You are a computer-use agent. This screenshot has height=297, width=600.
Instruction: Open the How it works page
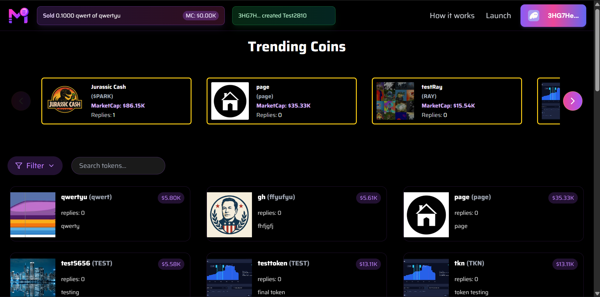452,15
